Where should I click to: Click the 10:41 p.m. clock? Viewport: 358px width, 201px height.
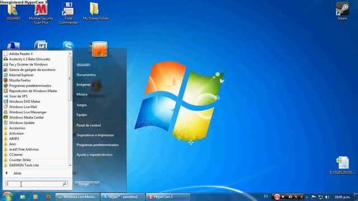coord(342,197)
